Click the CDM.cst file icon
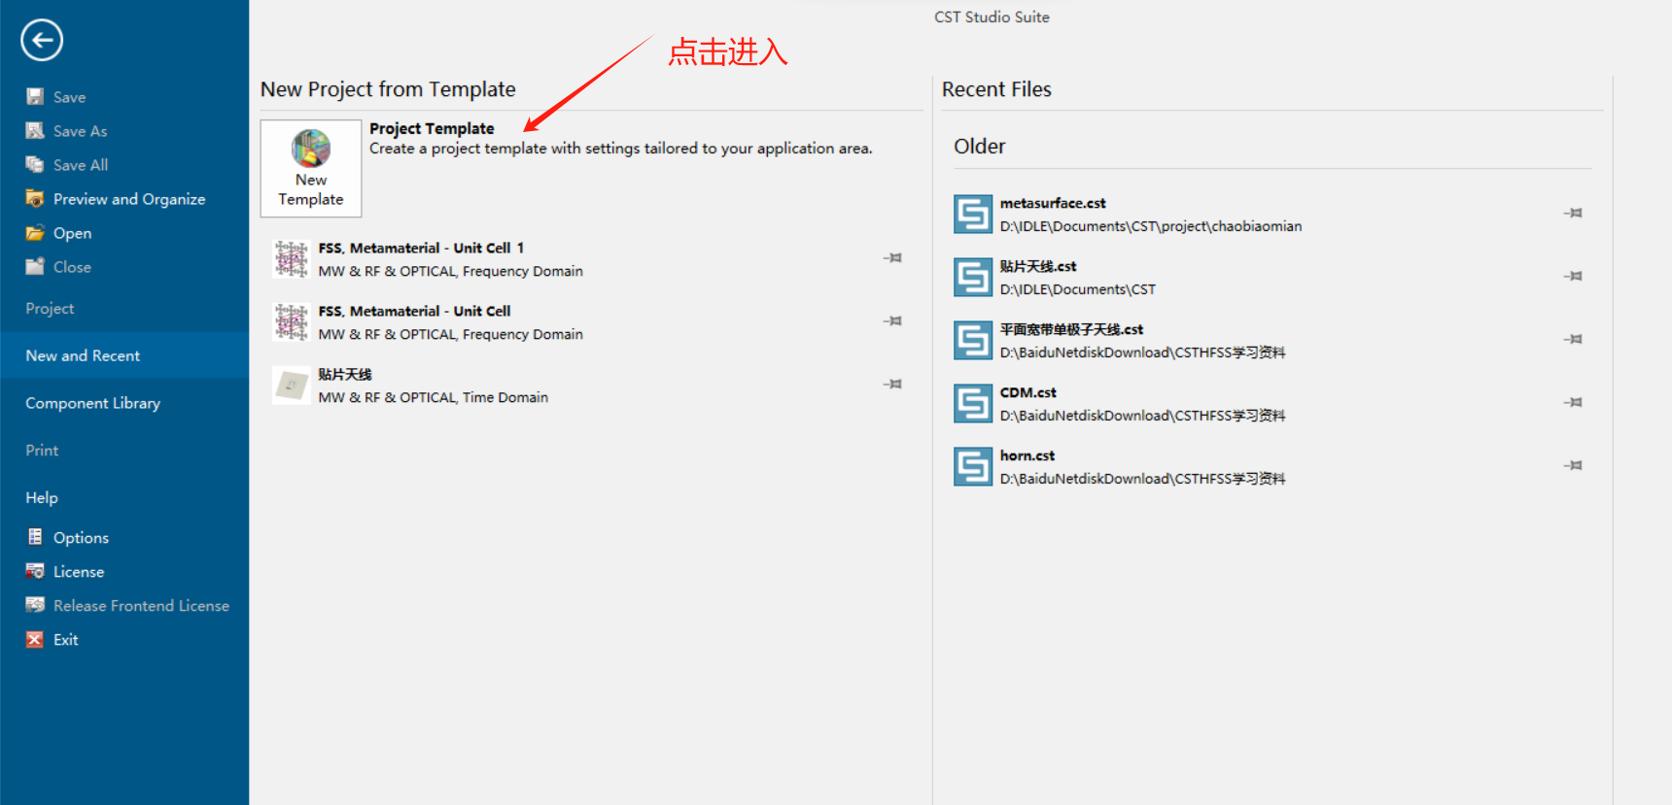The height and width of the screenshot is (805, 1672). tap(973, 404)
